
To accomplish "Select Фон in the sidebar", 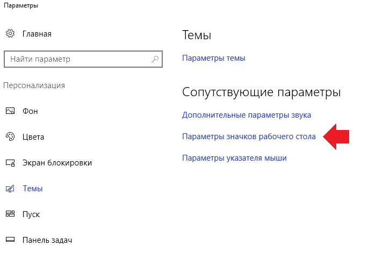I will tap(30, 111).
